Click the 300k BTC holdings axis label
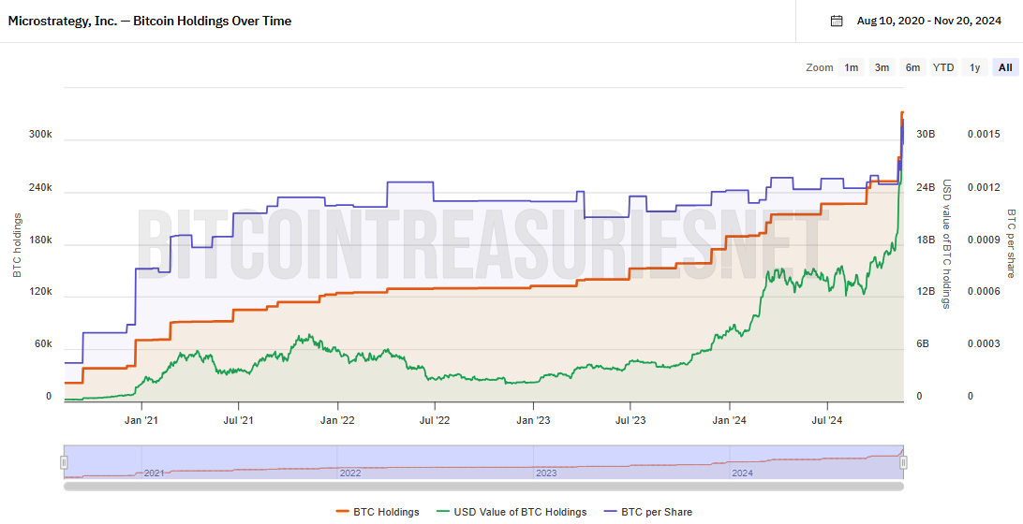Screen dimensions: 1023x524 coord(40,134)
